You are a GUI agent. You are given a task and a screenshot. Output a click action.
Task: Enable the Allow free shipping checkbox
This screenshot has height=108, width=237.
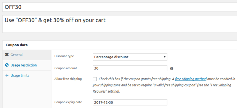(95, 79)
